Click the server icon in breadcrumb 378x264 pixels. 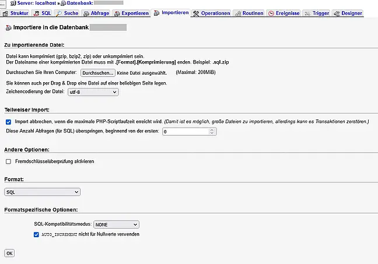(13, 3)
